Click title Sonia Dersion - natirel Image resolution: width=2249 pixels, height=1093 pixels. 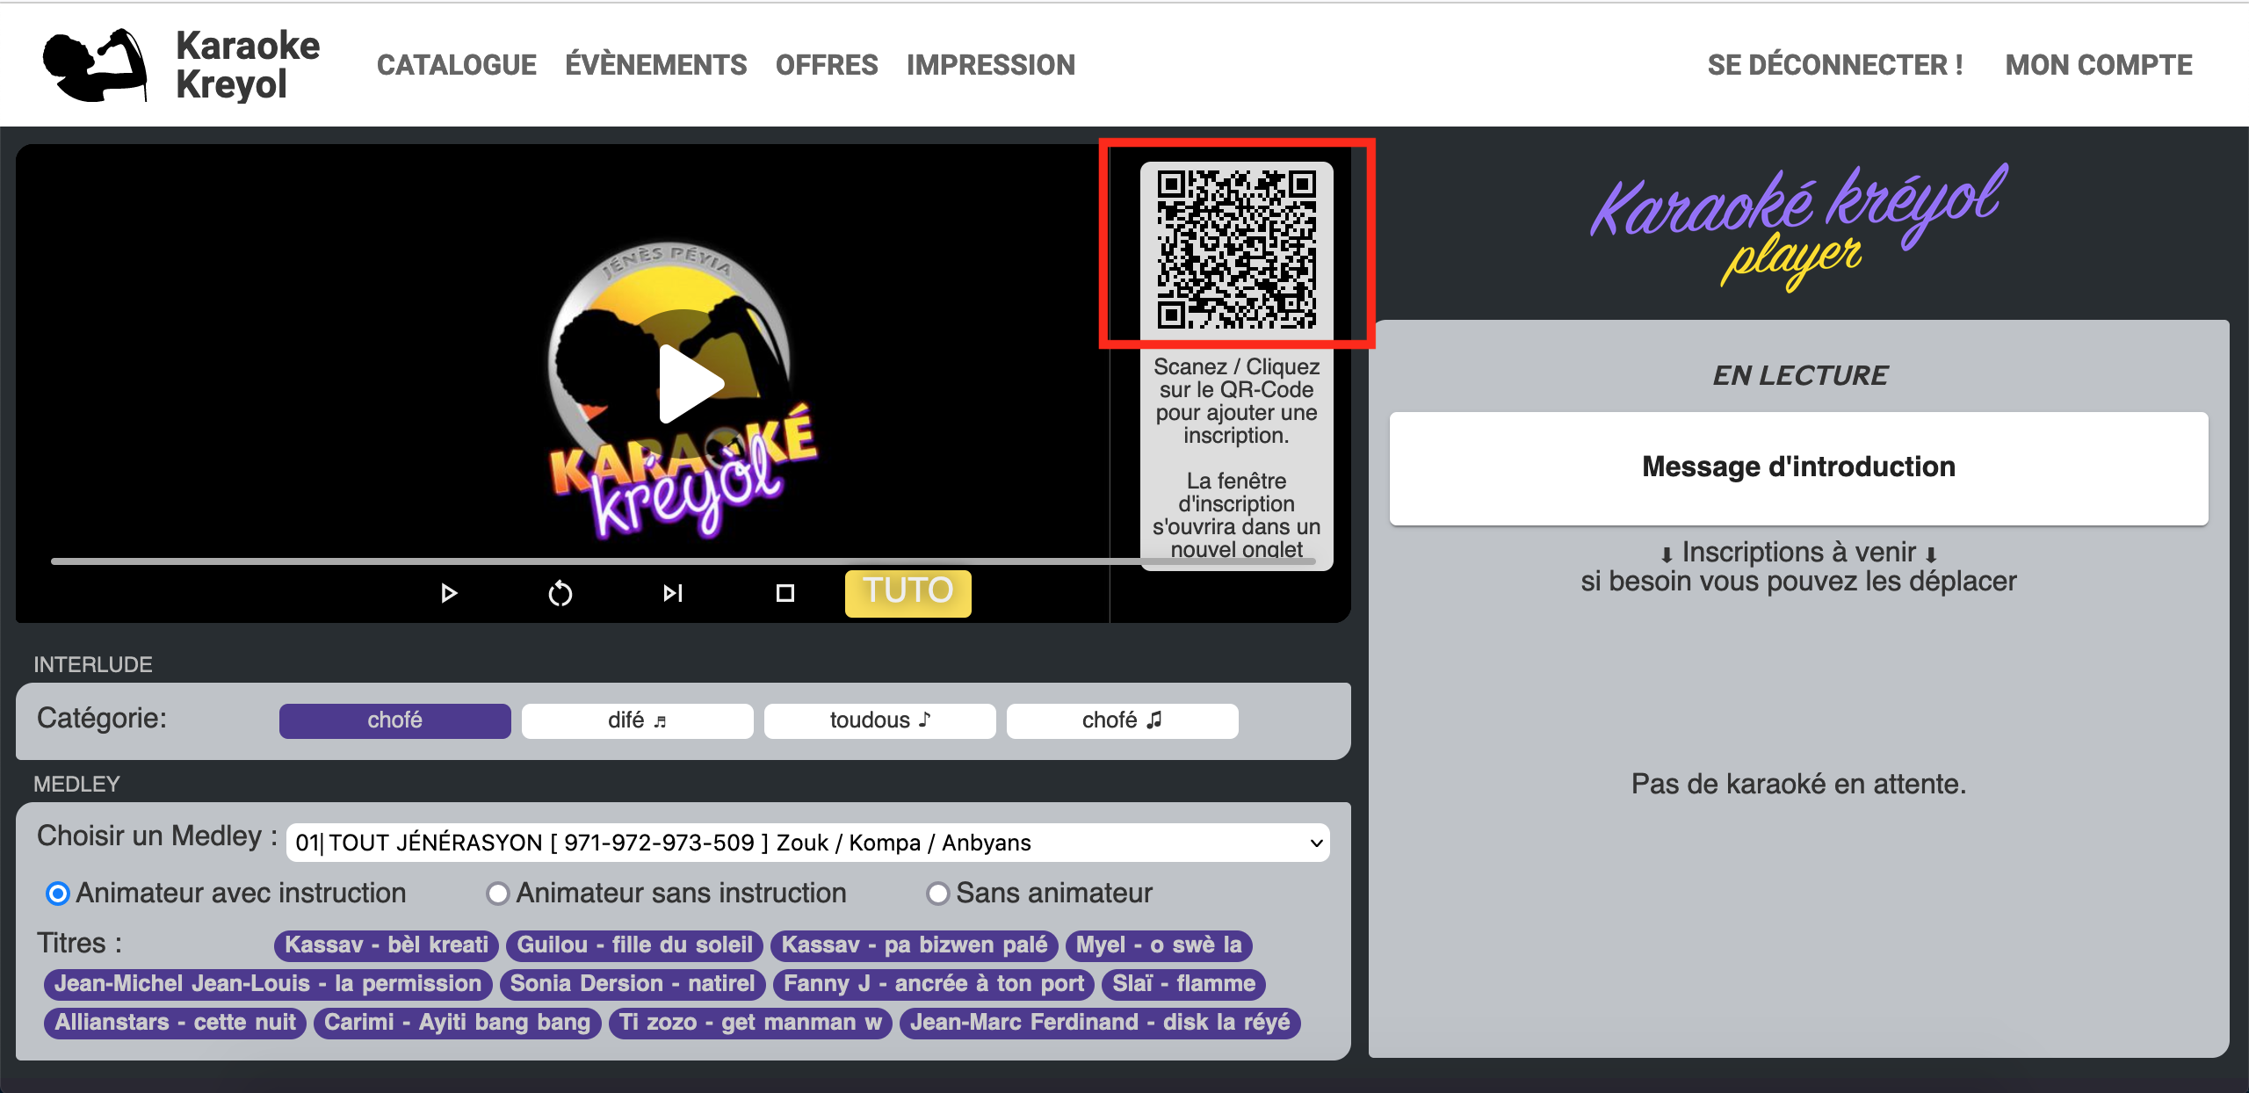click(633, 984)
